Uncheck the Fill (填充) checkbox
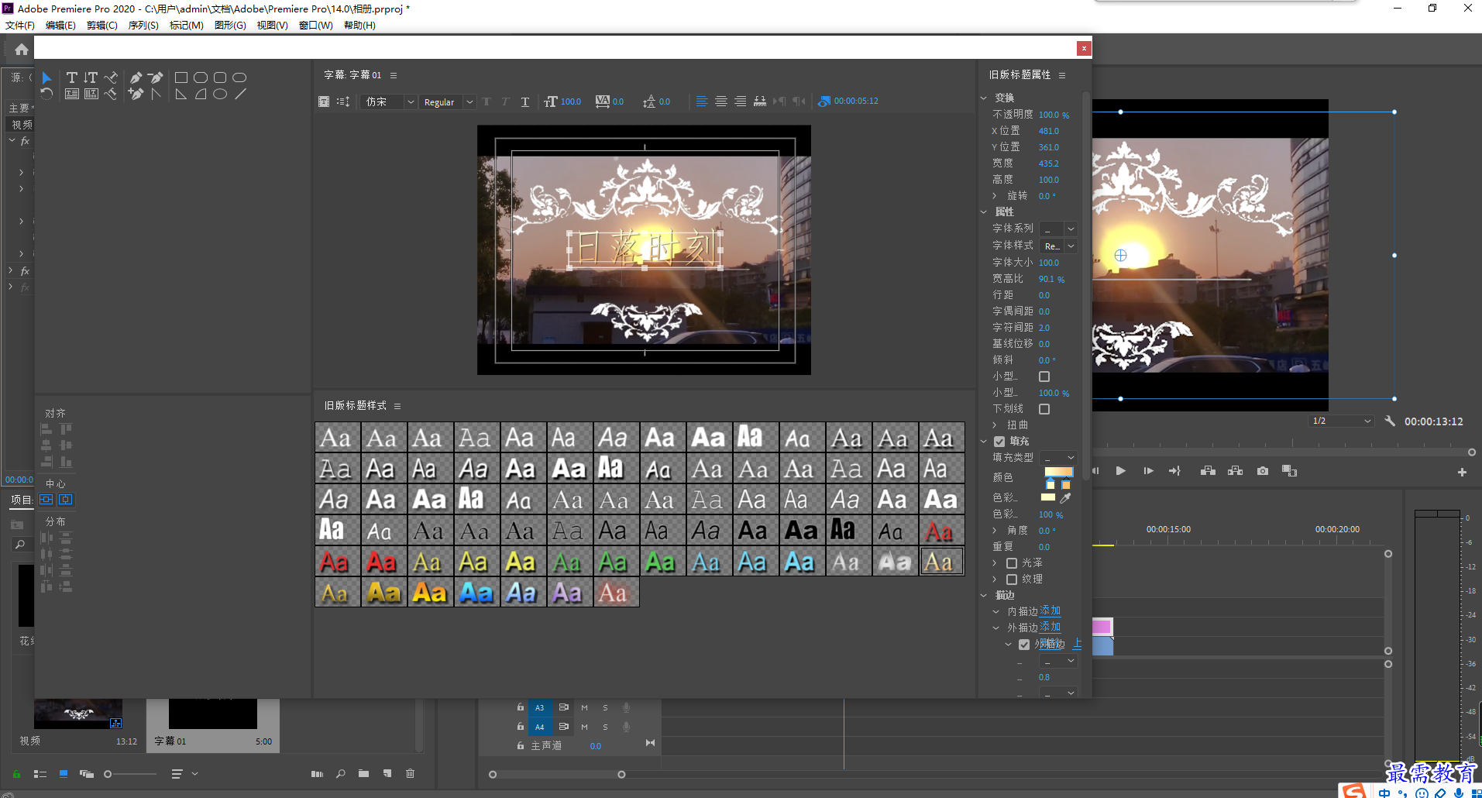The width and height of the screenshot is (1482, 798). point(999,442)
